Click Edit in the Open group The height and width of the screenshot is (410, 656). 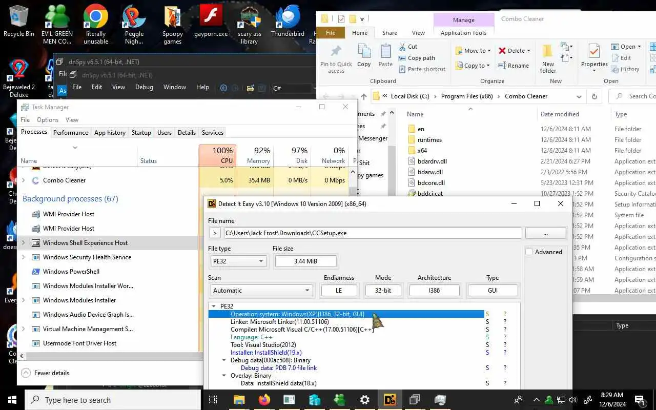[621, 58]
